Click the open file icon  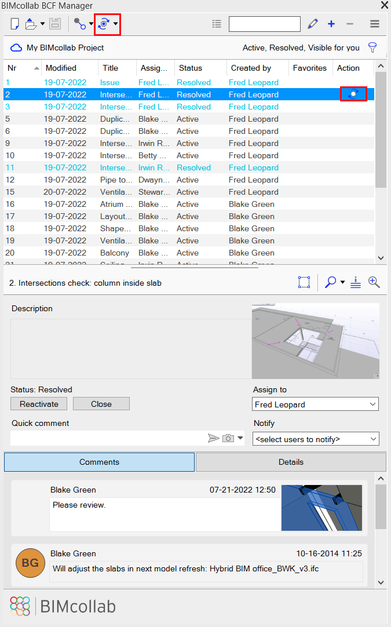tap(31, 24)
